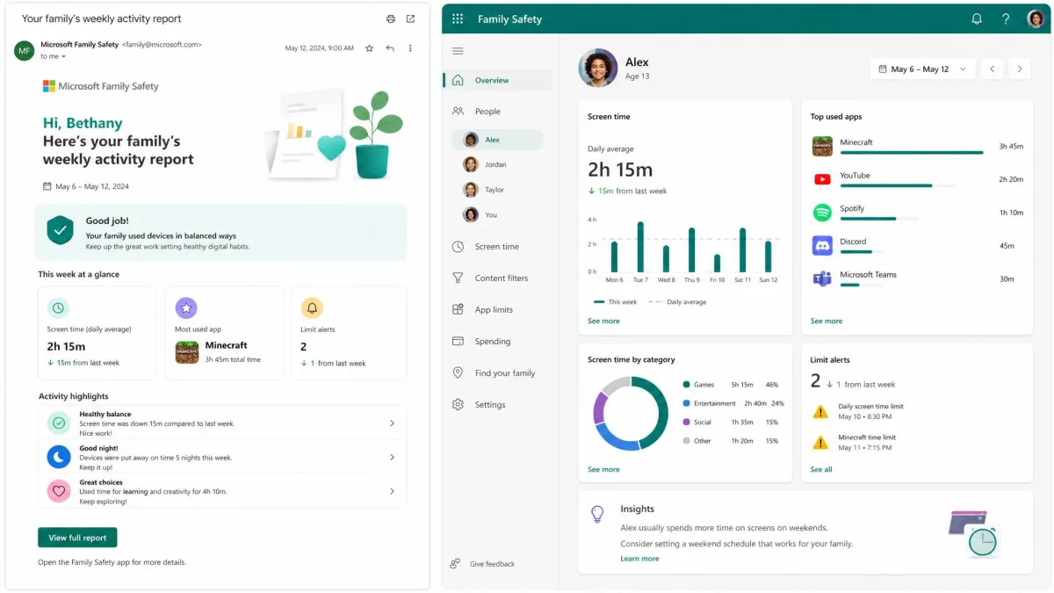
Task: Open the email's three-dot more menu
Action: click(x=410, y=48)
